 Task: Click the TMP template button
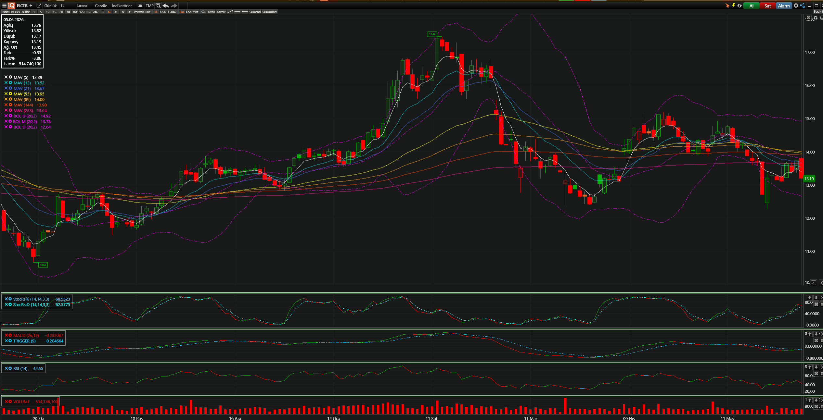point(149,6)
